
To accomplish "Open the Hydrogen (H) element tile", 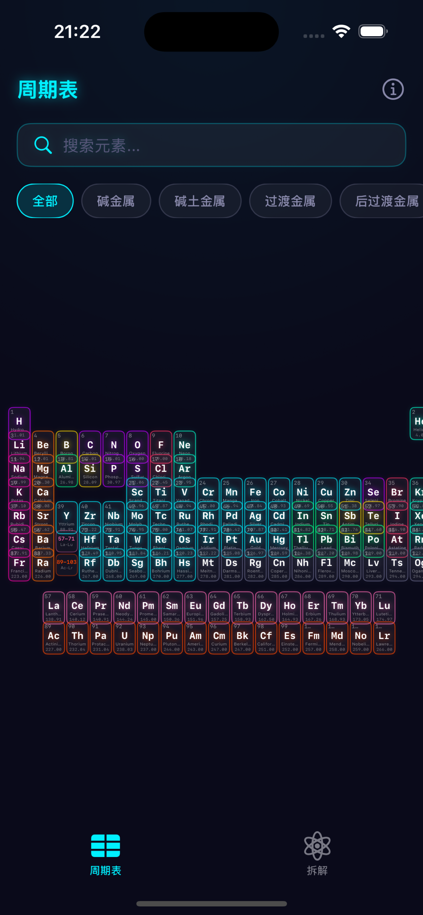I will 19,423.
